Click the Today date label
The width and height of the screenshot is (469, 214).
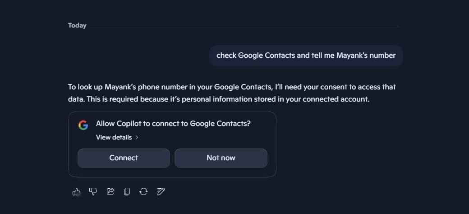pyautogui.click(x=77, y=26)
